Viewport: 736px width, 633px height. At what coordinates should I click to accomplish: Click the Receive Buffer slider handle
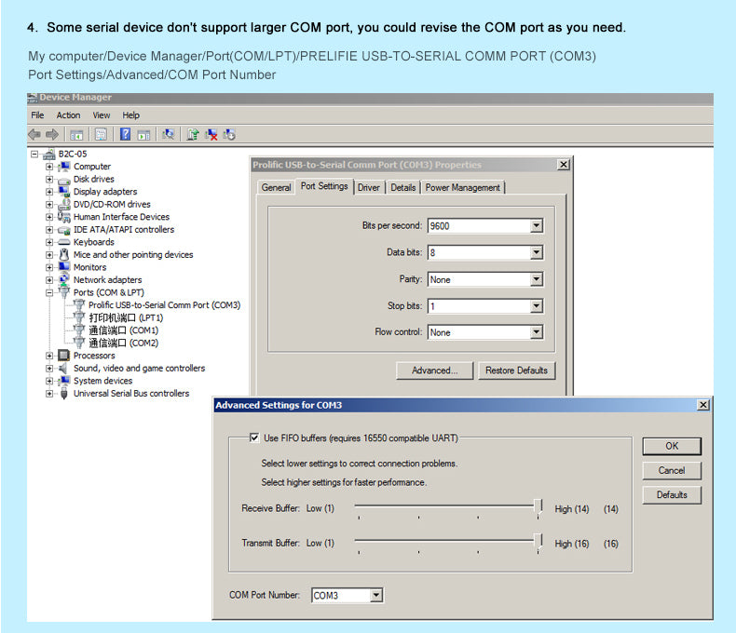(x=538, y=506)
